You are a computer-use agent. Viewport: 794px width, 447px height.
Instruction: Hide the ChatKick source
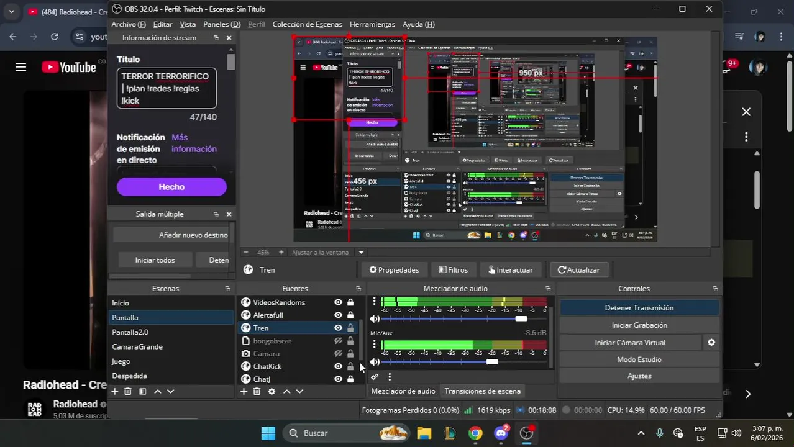(338, 366)
